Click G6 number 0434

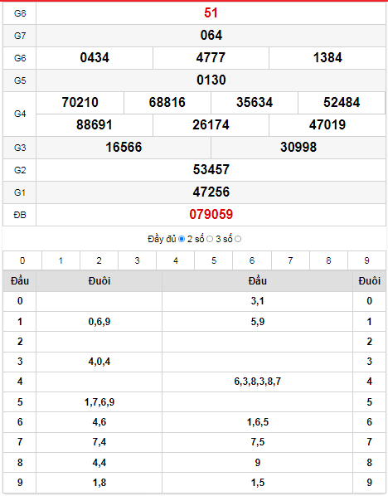pos(95,57)
